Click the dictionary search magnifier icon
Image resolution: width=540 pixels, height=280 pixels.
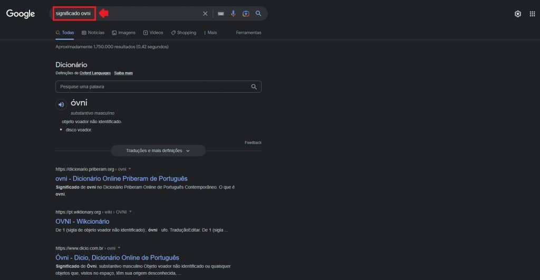click(x=254, y=87)
